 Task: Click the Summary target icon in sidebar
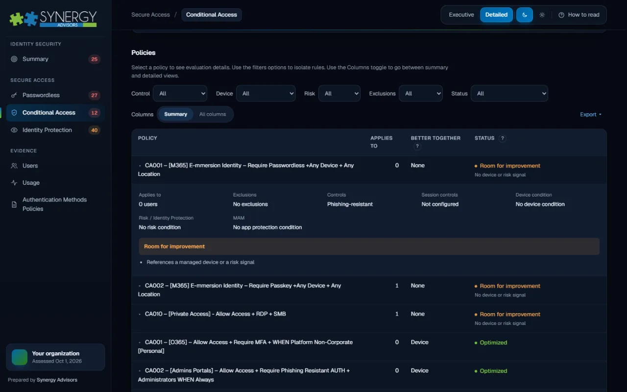[x=14, y=59]
